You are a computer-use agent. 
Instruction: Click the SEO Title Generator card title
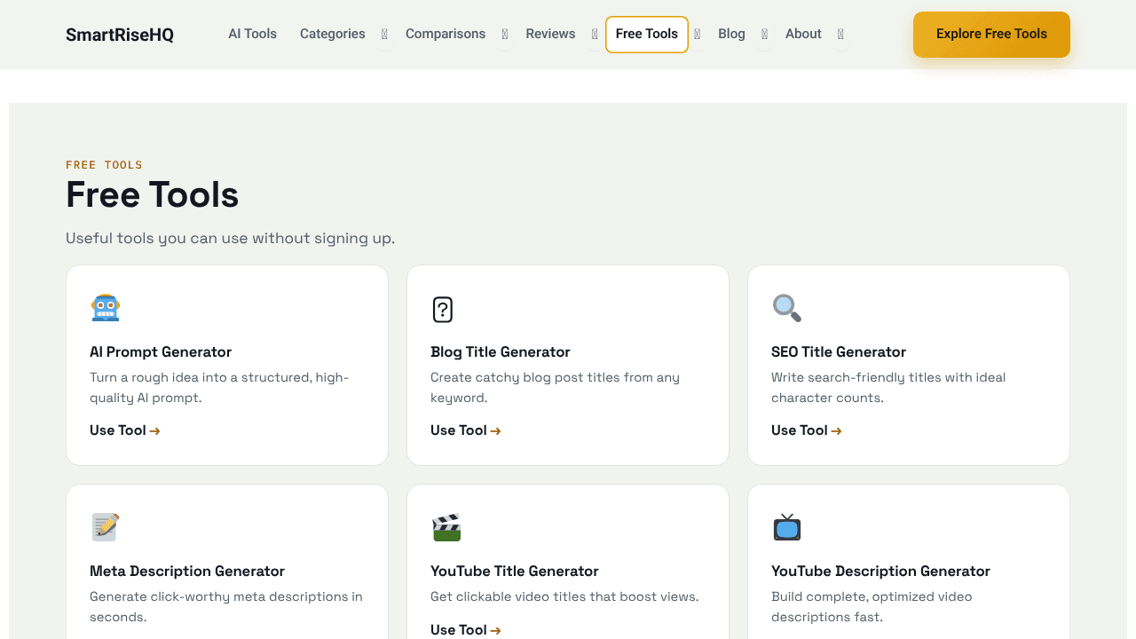(x=839, y=352)
